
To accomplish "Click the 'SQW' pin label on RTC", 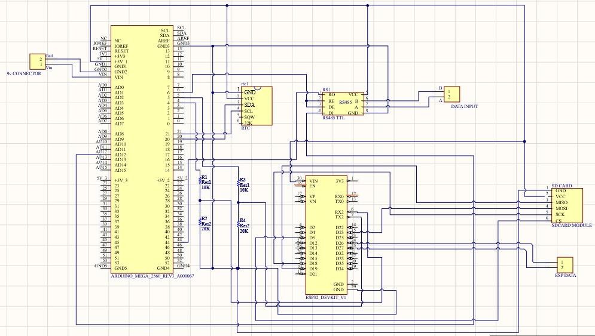I will (x=249, y=117).
